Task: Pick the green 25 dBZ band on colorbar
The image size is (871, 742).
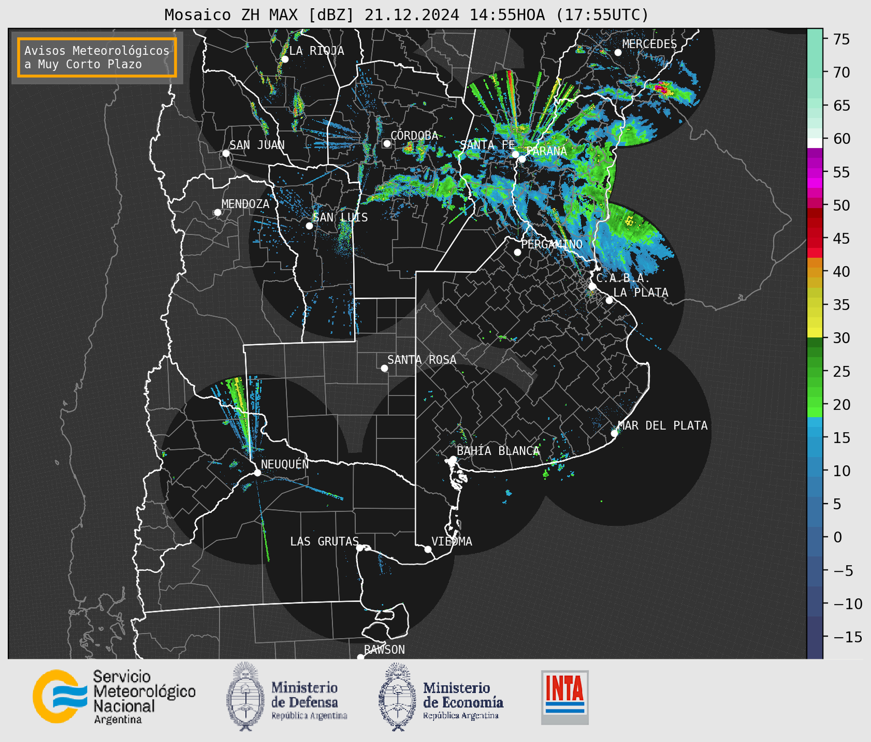Action: point(815,372)
